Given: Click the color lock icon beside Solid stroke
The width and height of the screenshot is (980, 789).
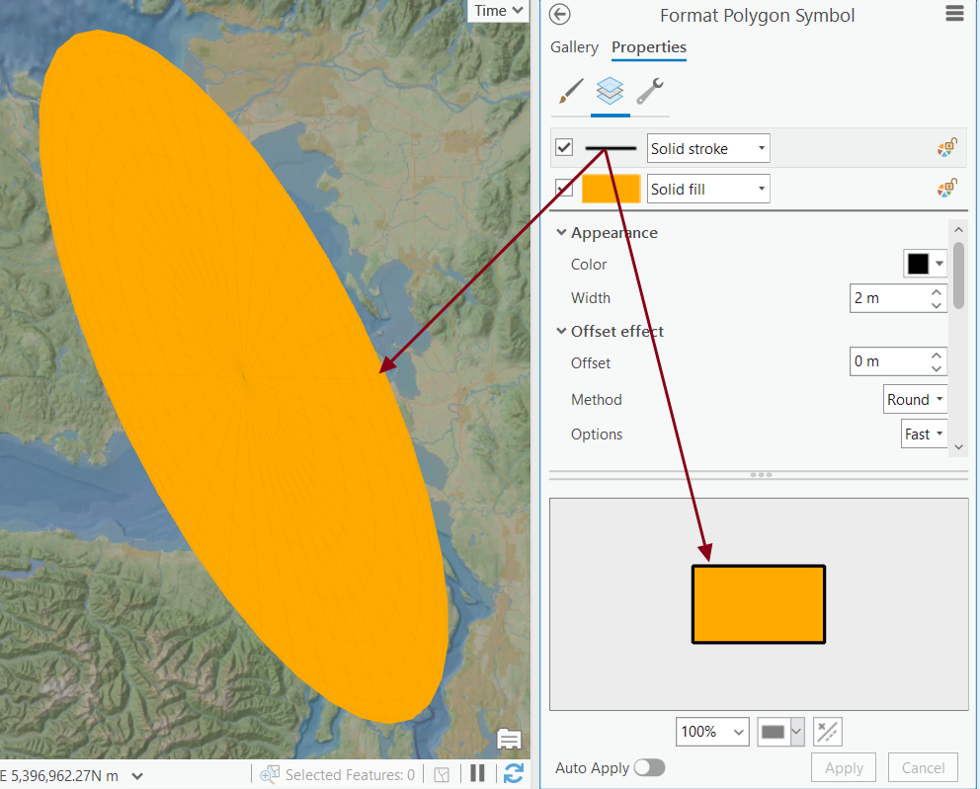Looking at the screenshot, I should point(946,146).
